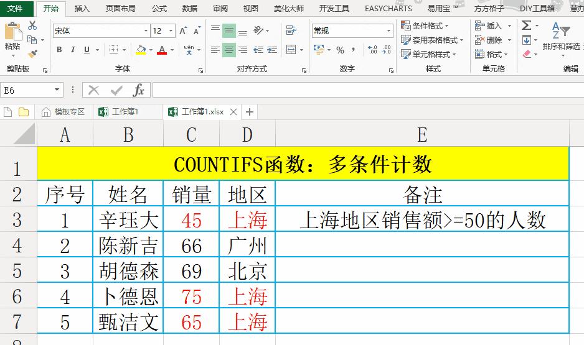The height and width of the screenshot is (345, 584).
Task: Switch to the 数据 tab
Action: [x=189, y=8]
